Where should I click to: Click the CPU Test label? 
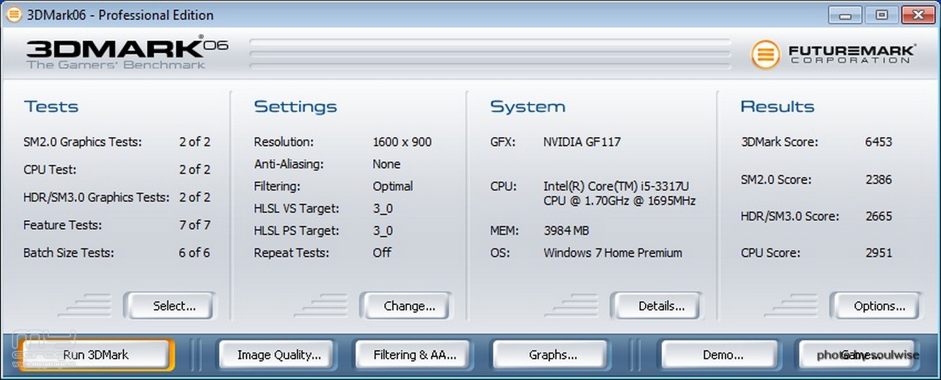(50, 169)
